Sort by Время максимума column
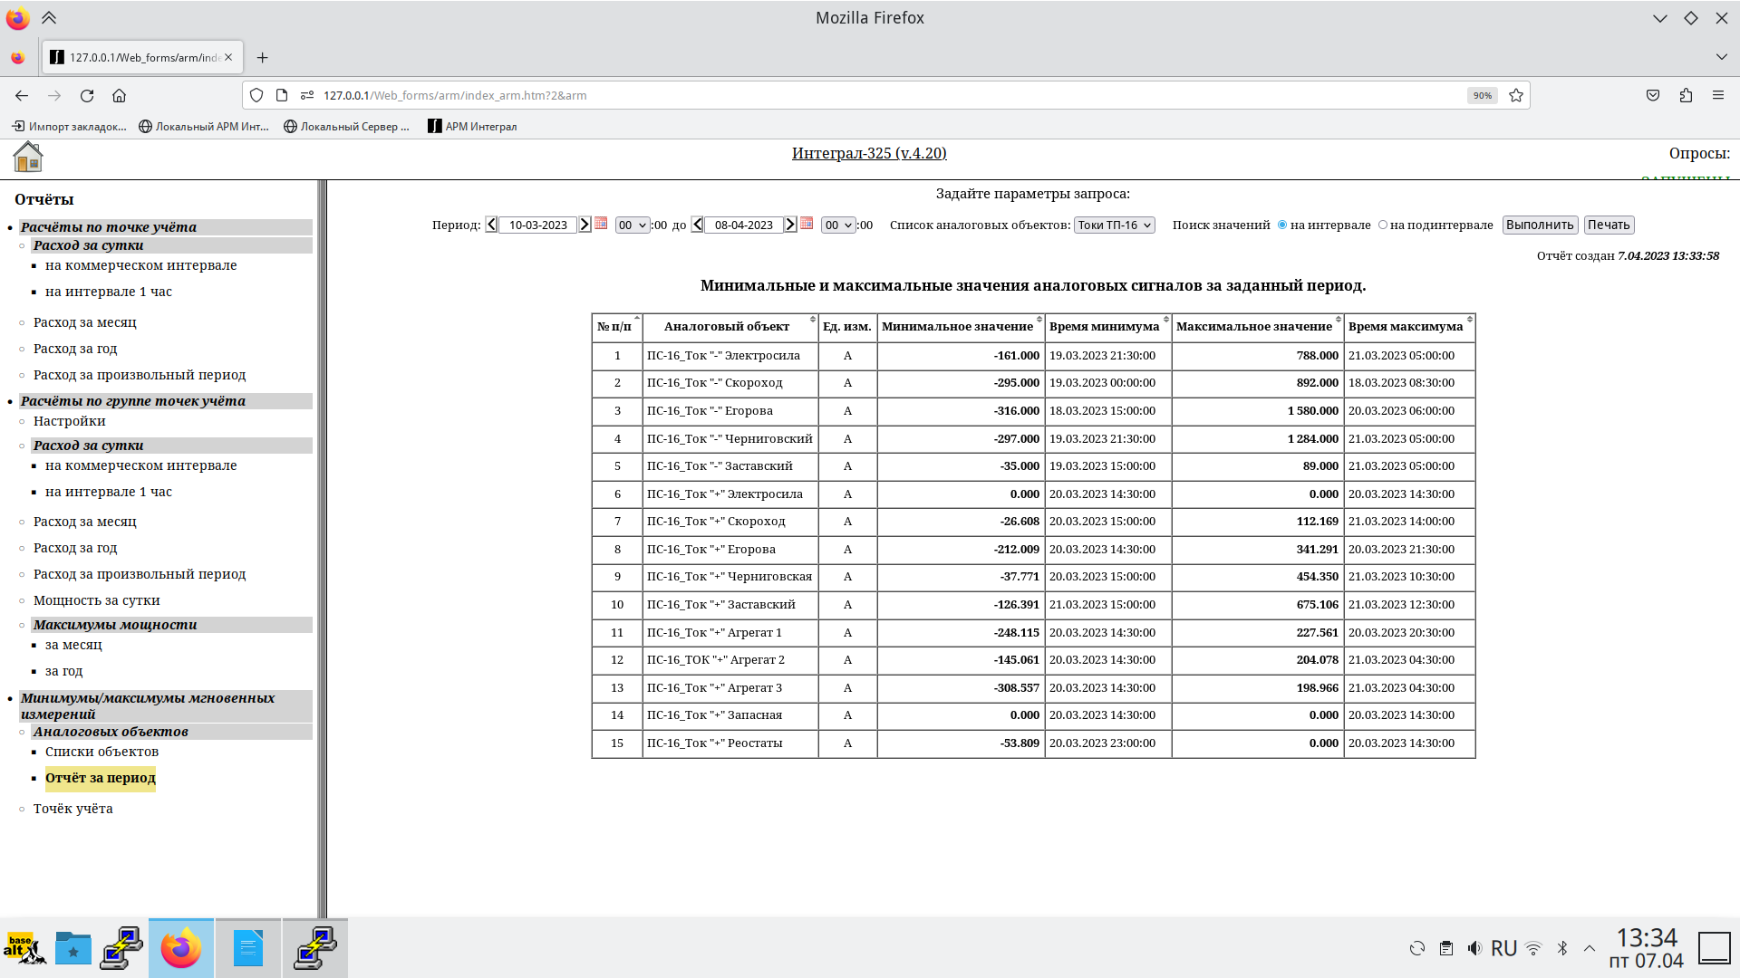 click(x=1408, y=327)
